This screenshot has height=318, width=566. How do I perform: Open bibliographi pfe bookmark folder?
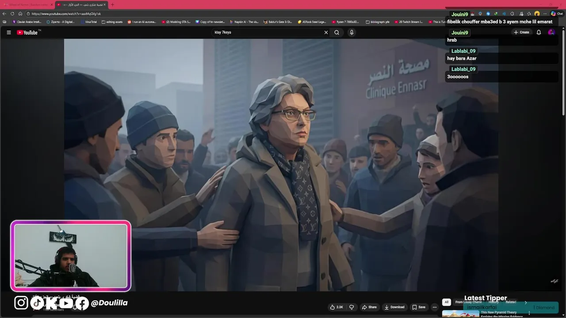click(x=378, y=22)
